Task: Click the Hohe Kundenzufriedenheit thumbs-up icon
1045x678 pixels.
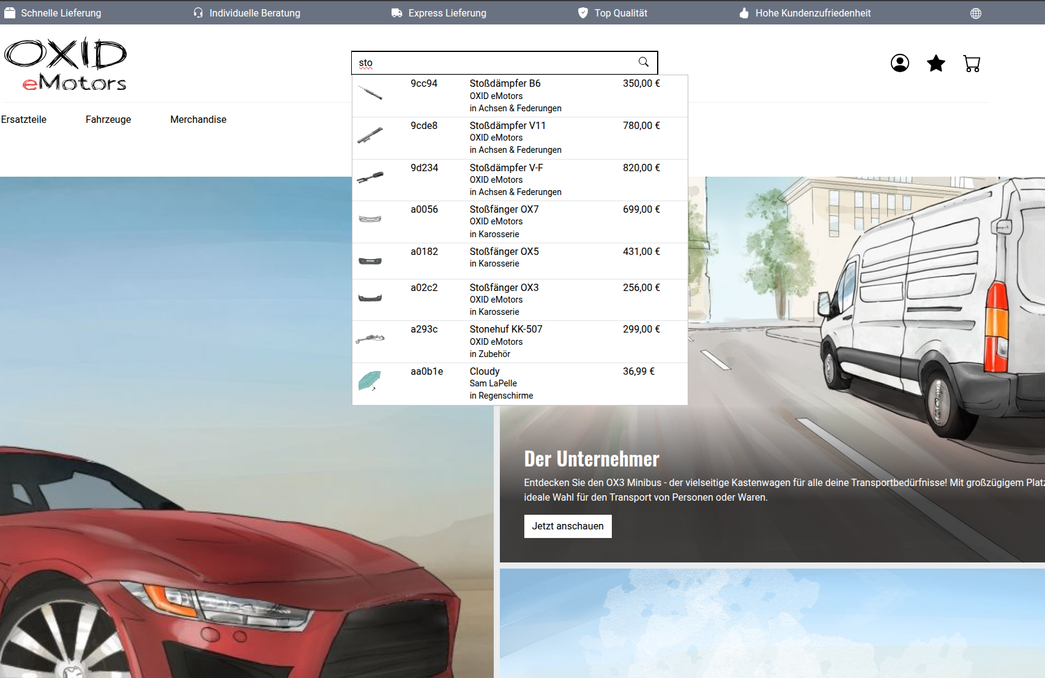Action: 744,13
